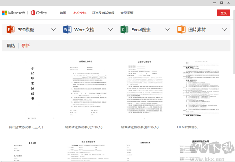The height and width of the screenshot is (162, 235).
Task: Click the Microsoft logo
Action: (13, 13)
